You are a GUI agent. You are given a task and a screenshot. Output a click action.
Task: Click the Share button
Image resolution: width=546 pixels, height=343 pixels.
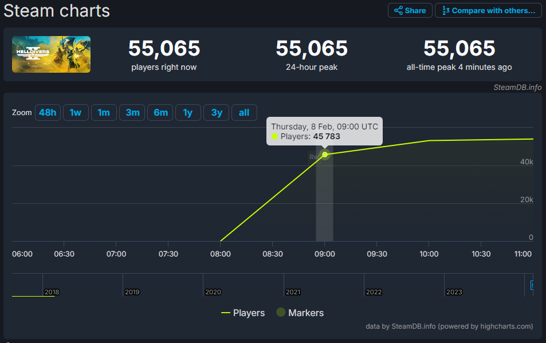tap(410, 10)
